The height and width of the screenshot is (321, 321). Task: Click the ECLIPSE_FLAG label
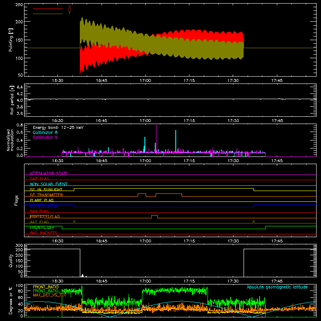[x=44, y=206]
